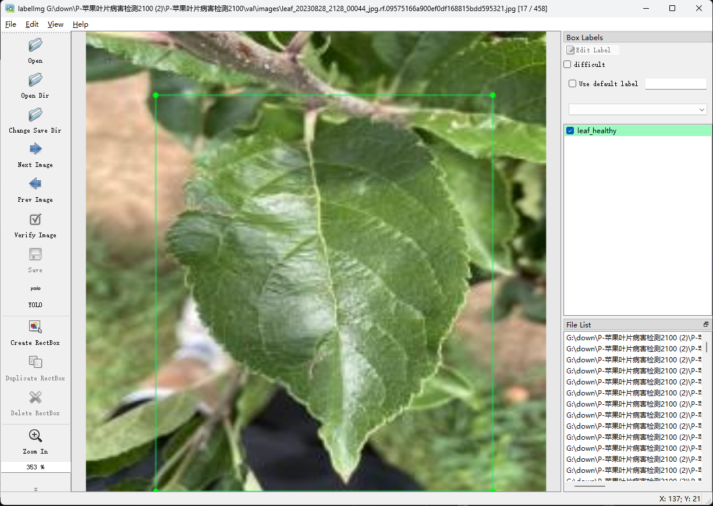713x506 pixels.
Task: Float the File List panel button
Action: click(706, 325)
